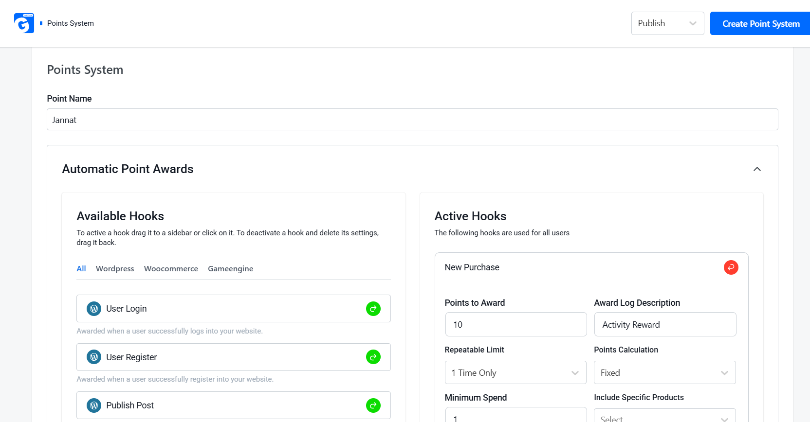The width and height of the screenshot is (810, 422).
Task: Open Include Specific Products select dropdown
Action: pyautogui.click(x=665, y=416)
